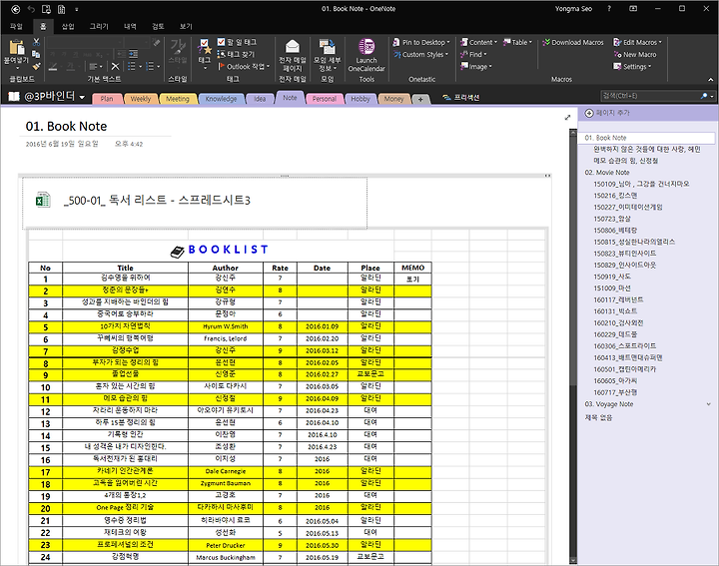The image size is (719, 566).
Task: Click the add new section plus tab
Action: point(420,99)
